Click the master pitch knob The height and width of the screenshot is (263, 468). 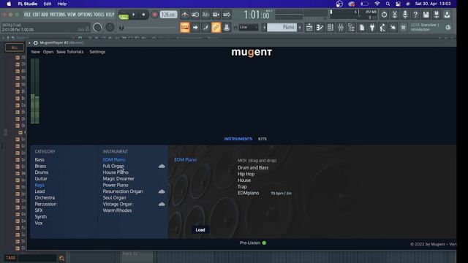coord(110,27)
